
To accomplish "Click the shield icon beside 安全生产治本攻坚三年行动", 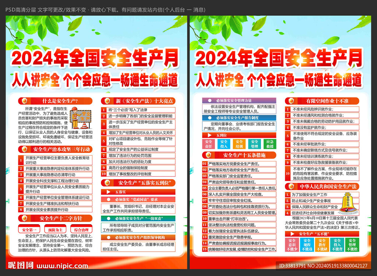I will [x=25, y=150].
